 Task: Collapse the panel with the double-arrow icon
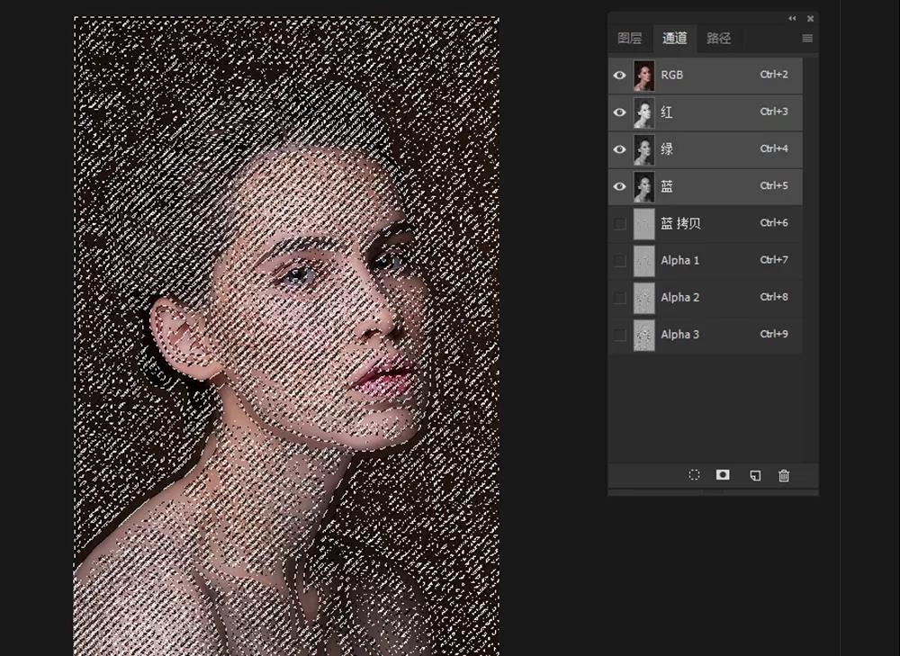click(x=792, y=18)
